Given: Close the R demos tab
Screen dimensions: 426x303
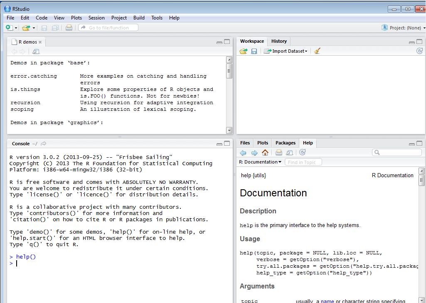Looking at the screenshot, I should coord(40,42).
